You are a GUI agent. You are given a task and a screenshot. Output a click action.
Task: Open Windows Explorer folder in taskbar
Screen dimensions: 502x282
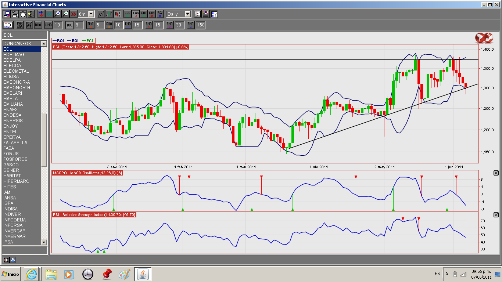pyautogui.click(x=51, y=274)
